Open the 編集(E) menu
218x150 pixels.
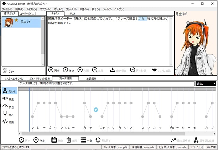point(19,9)
